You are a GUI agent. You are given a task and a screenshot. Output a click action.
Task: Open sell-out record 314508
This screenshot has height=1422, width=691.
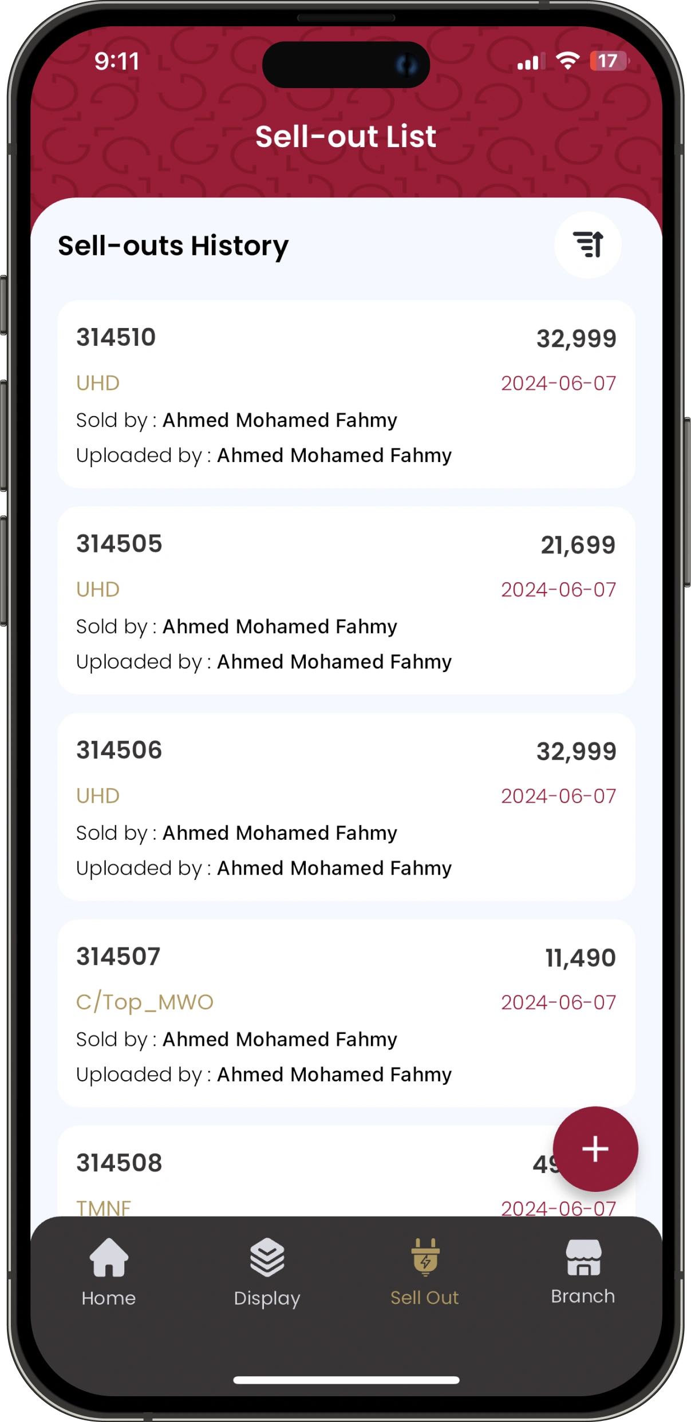pyautogui.click(x=346, y=1171)
